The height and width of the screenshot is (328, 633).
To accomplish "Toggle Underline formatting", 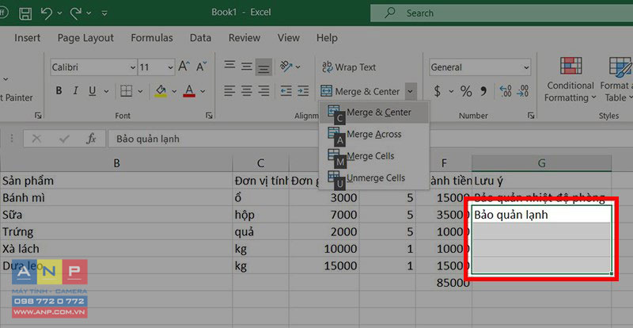I will pos(93,91).
